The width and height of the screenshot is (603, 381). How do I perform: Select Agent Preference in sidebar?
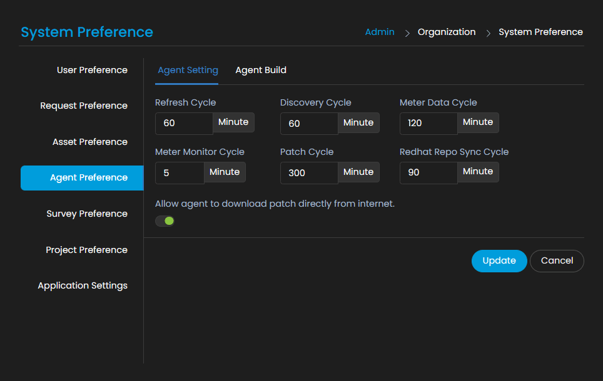point(88,178)
